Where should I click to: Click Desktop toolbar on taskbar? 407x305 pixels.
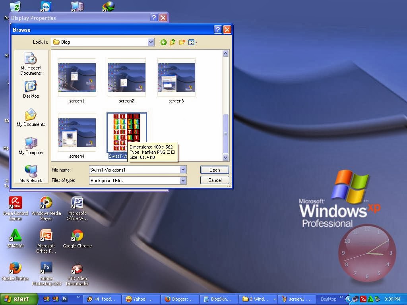coord(328,299)
